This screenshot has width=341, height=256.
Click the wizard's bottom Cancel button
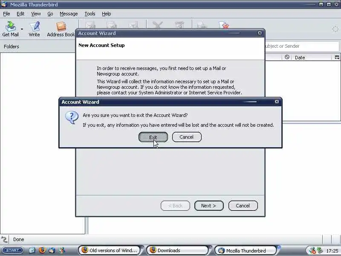click(x=243, y=206)
